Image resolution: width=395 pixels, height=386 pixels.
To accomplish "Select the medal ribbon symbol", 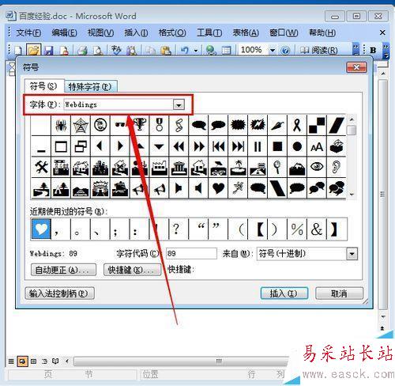I will (x=160, y=125).
